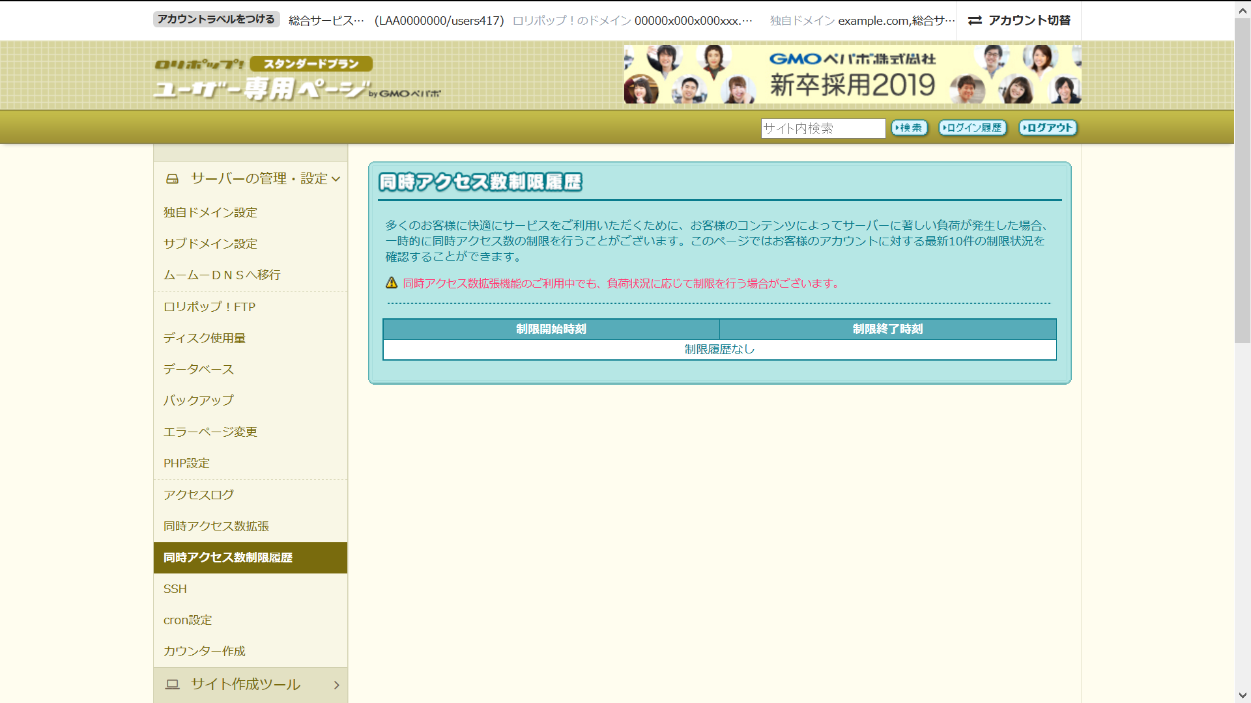Open the データベース menu item
Screen dimensions: 1251x703
pos(198,369)
